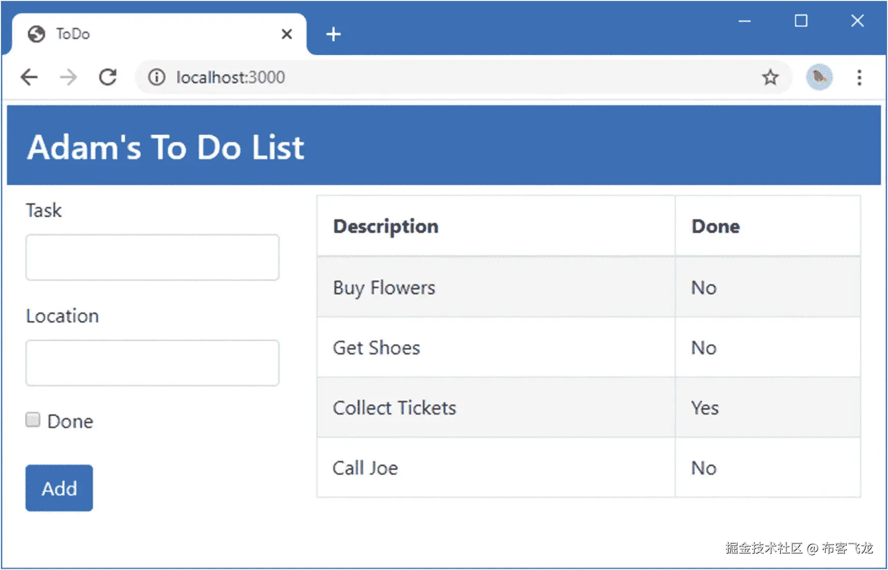View site information icon in address bar
Screen dimensions: 888x570
[x=156, y=78]
